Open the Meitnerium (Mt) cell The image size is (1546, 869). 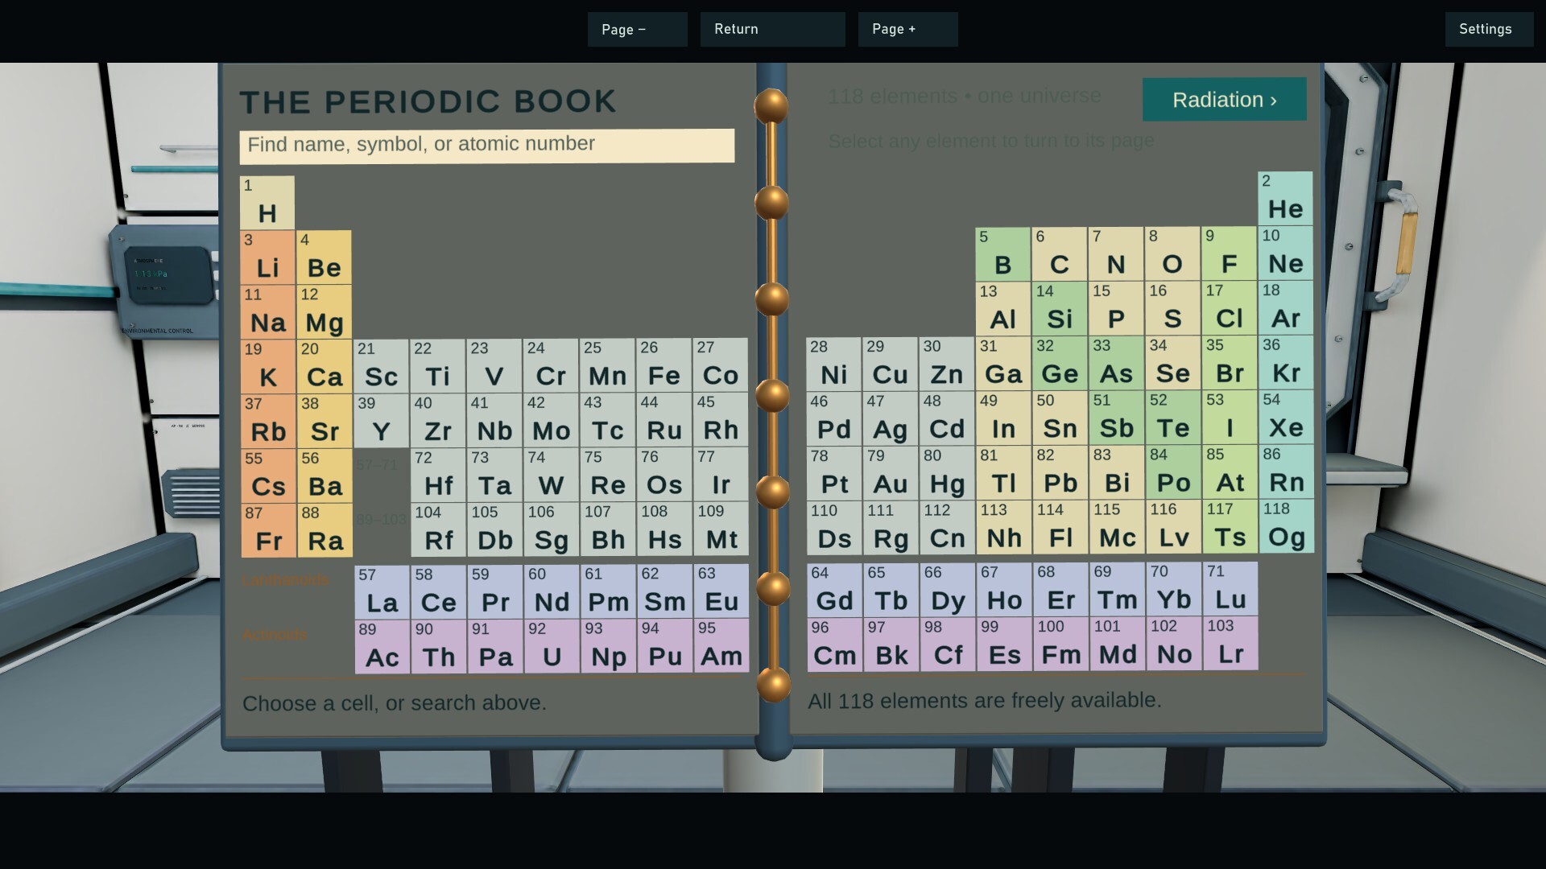point(721,529)
